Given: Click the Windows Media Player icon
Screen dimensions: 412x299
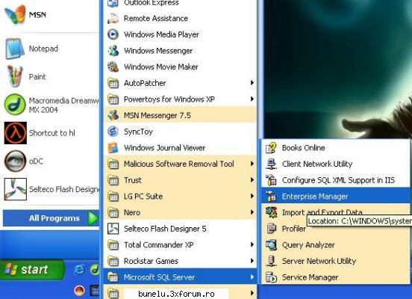Looking at the screenshot, I should (113, 34).
